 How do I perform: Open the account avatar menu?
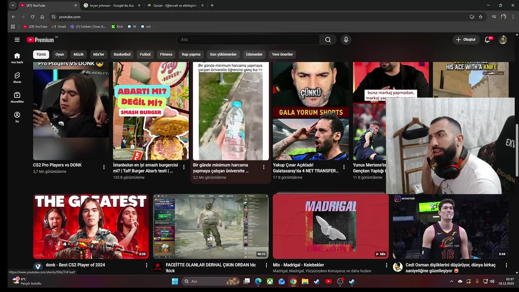[x=503, y=40]
